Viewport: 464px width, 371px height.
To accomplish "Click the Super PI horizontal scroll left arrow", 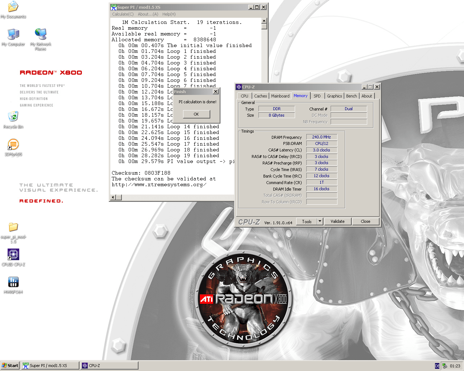I will 113,197.
